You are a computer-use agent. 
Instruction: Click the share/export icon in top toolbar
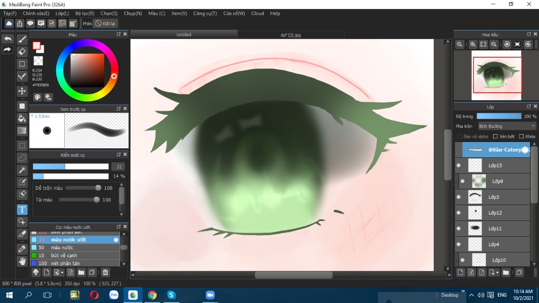point(19,23)
